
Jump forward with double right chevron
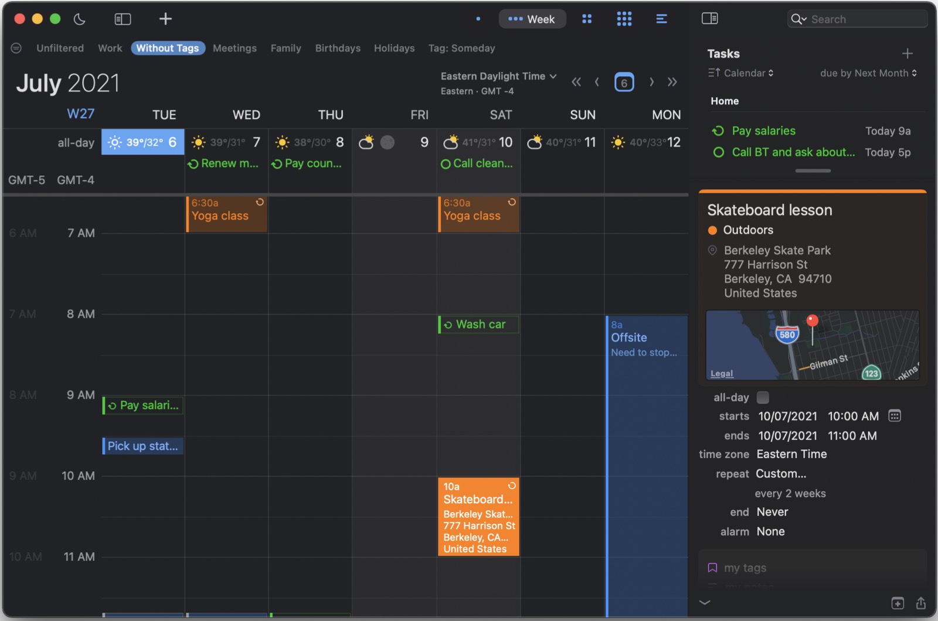click(672, 82)
